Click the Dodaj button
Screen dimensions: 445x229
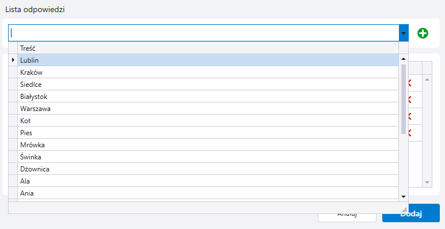pyautogui.click(x=411, y=213)
